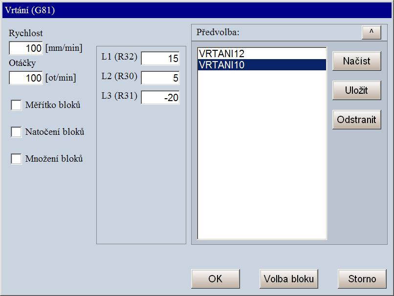Enable the Měřítko bloků checkbox
The height and width of the screenshot is (296, 394).
[16, 105]
